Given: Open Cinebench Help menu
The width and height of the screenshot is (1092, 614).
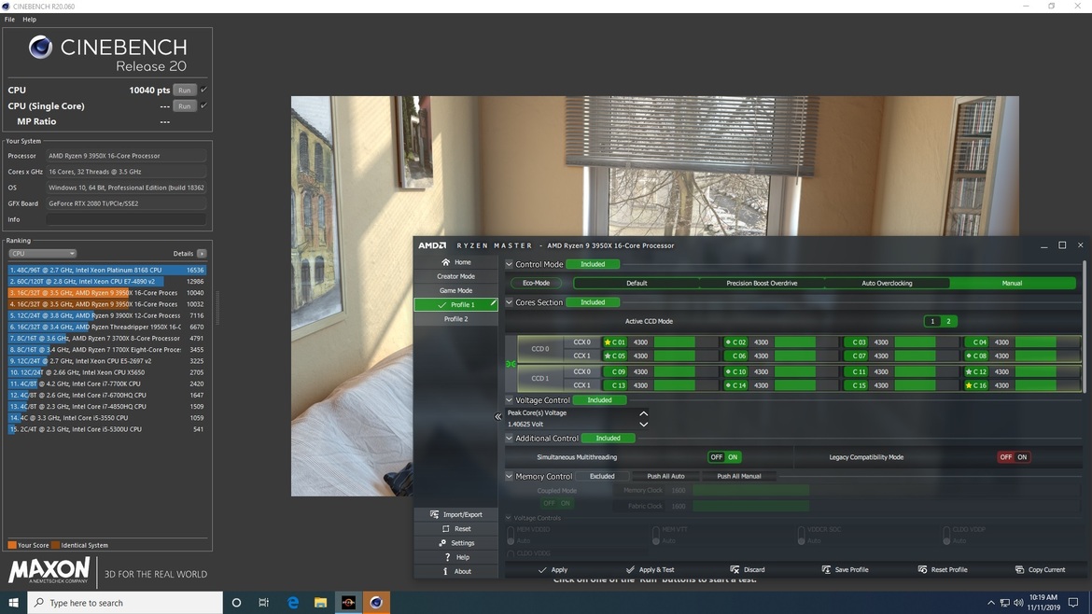Looking at the screenshot, I should 29,20.
